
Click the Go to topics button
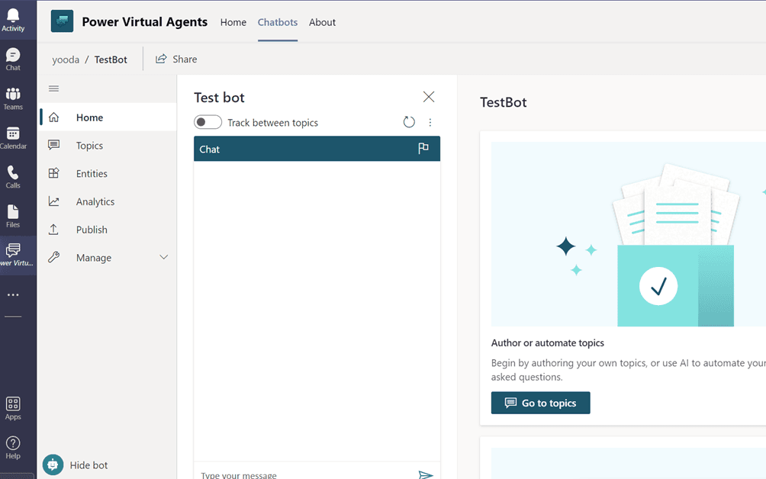[540, 403]
